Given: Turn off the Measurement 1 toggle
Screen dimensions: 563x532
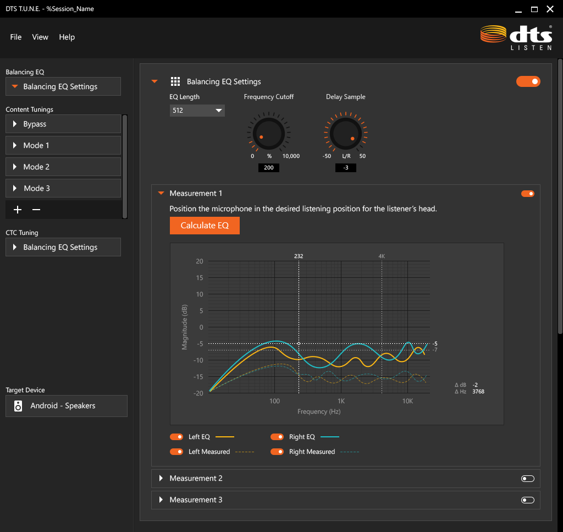Looking at the screenshot, I should (528, 194).
